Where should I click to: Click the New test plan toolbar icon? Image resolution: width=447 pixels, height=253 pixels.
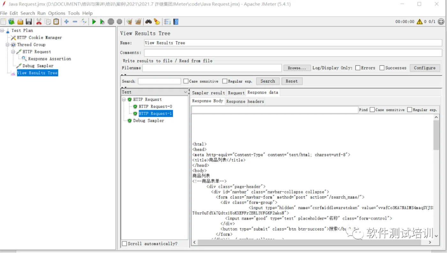click(x=3, y=22)
